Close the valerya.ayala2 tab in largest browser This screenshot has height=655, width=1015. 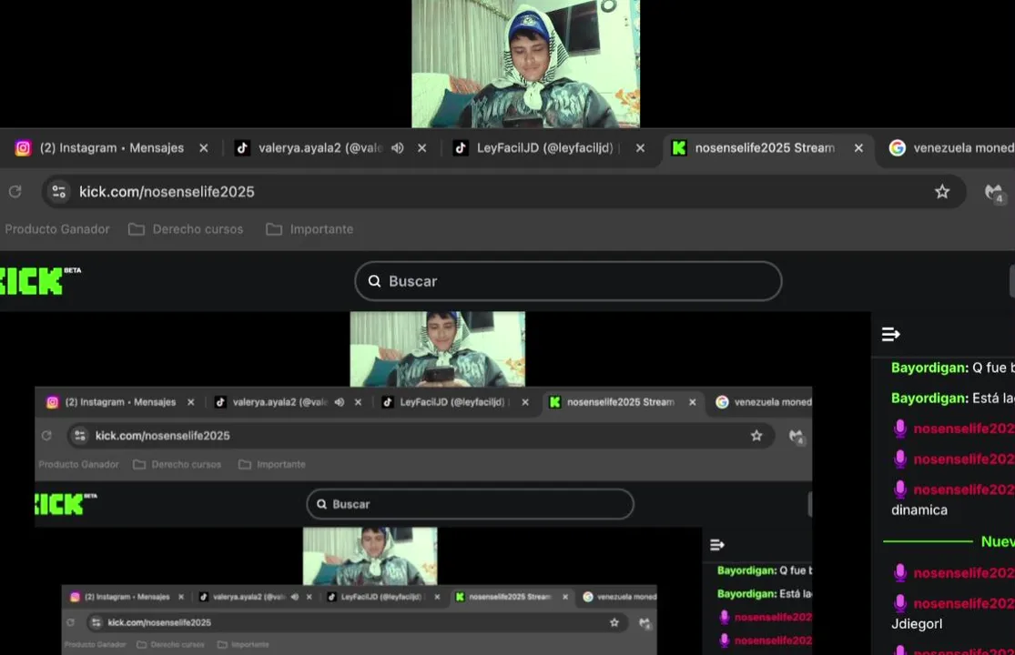click(422, 148)
